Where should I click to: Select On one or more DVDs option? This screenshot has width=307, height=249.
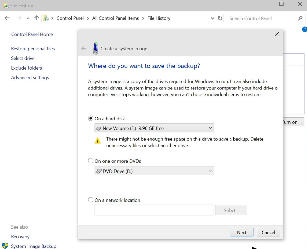point(91,161)
